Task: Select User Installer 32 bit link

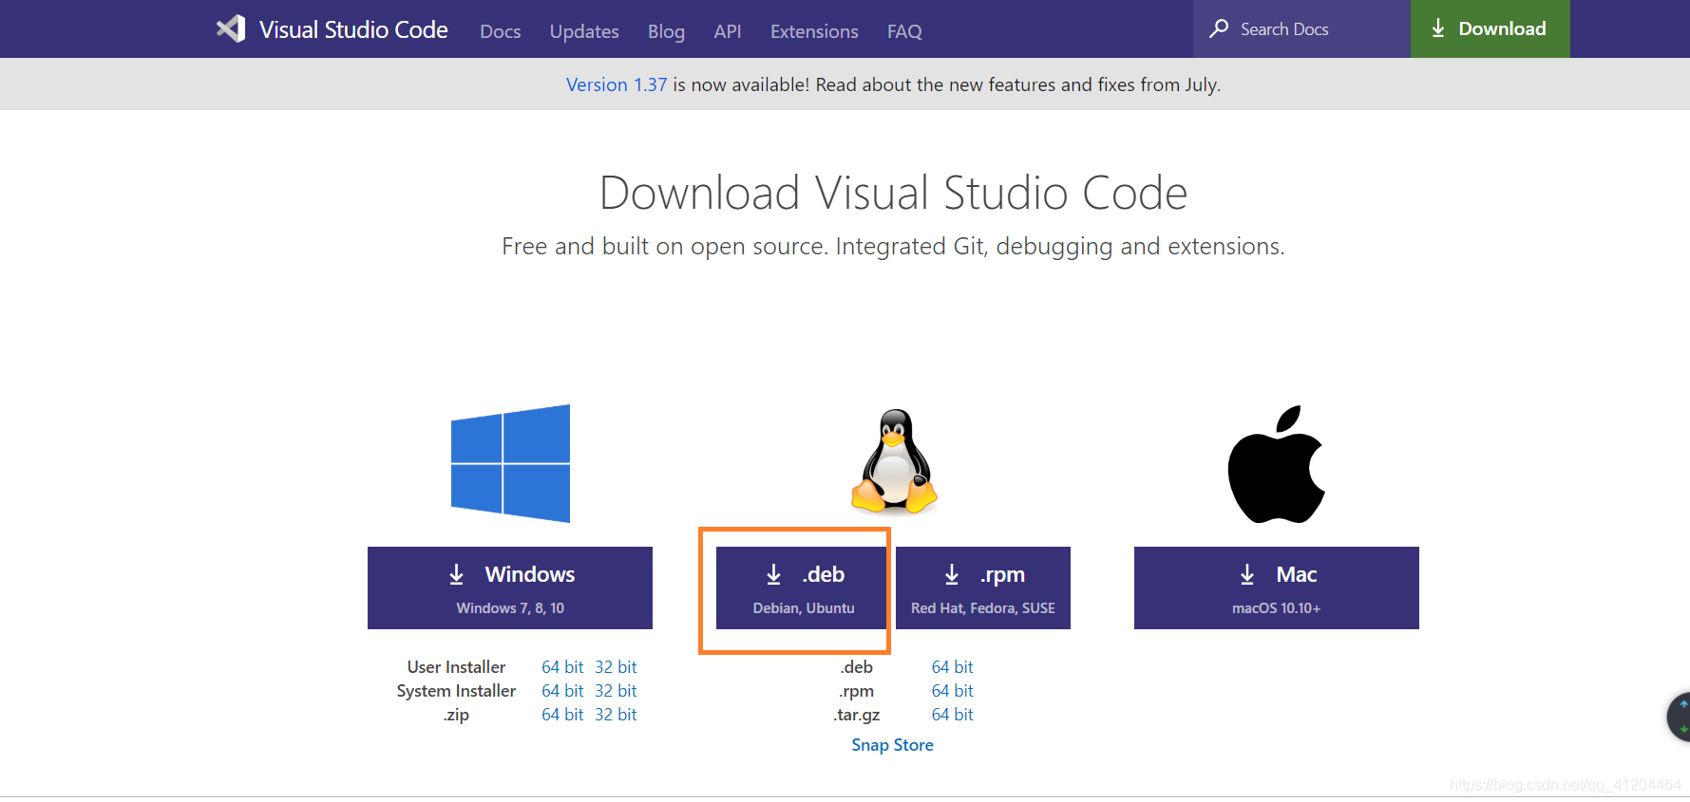Action: pyautogui.click(x=616, y=667)
